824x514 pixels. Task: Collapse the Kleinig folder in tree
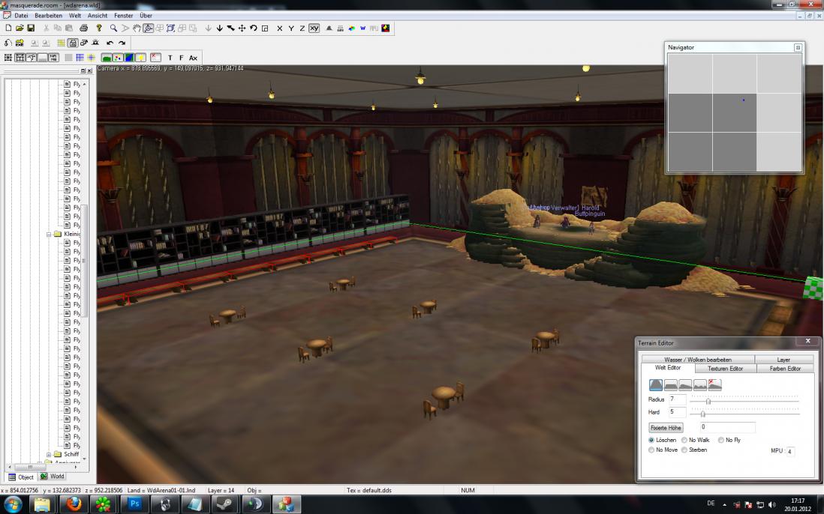(x=50, y=234)
